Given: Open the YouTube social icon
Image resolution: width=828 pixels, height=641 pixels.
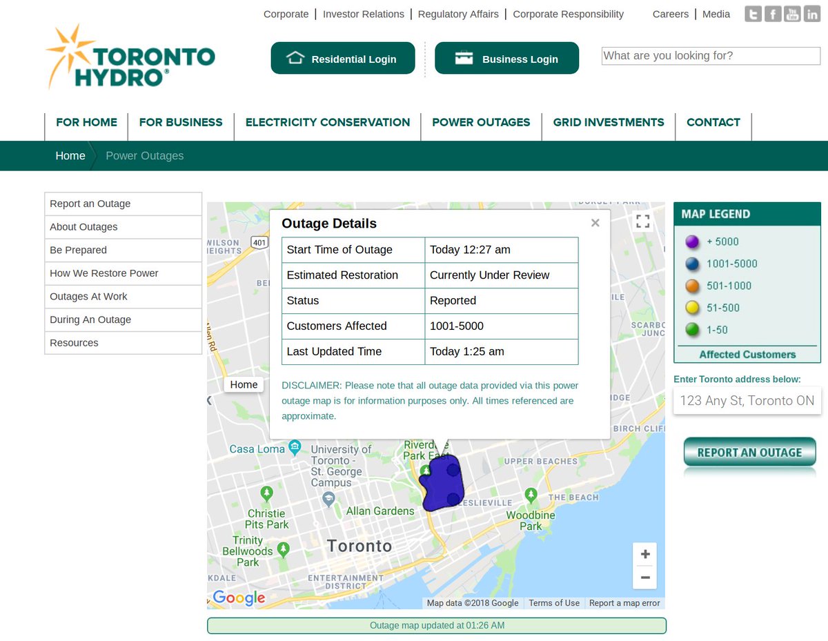Looking at the screenshot, I should [x=792, y=14].
